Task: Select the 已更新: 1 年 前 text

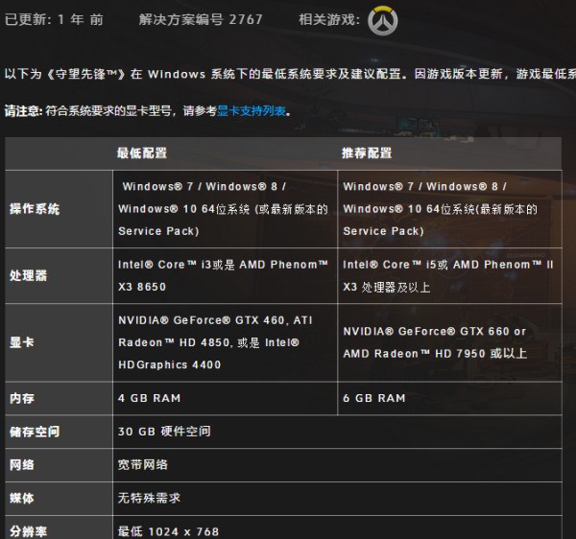Action: 54,19
